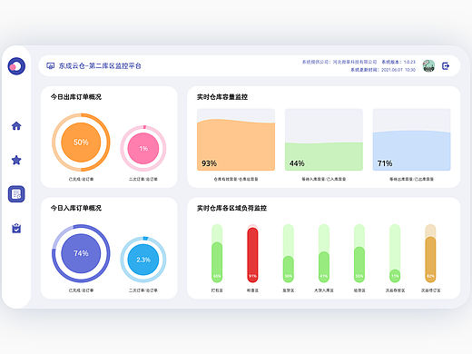Click the system version 1.0.23 text
Screen dimensions: 472x354
pos(398,62)
